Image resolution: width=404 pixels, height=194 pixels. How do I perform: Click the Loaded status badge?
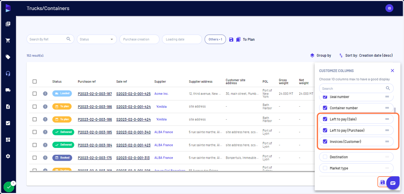click(x=62, y=93)
